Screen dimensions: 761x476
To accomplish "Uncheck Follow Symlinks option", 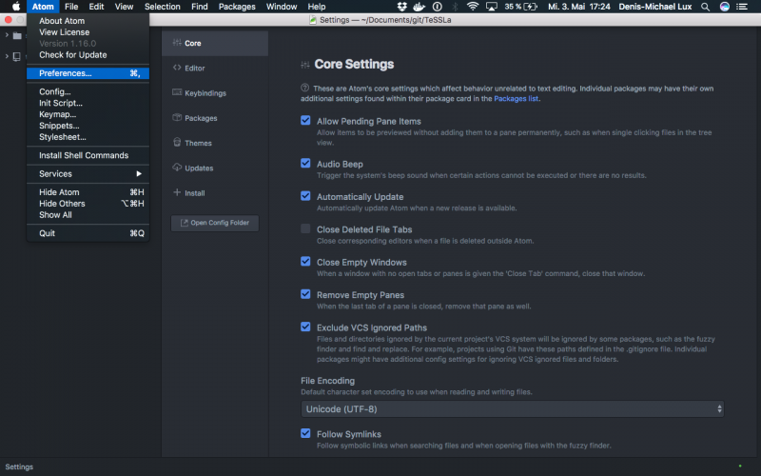I will tap(305, 433).
